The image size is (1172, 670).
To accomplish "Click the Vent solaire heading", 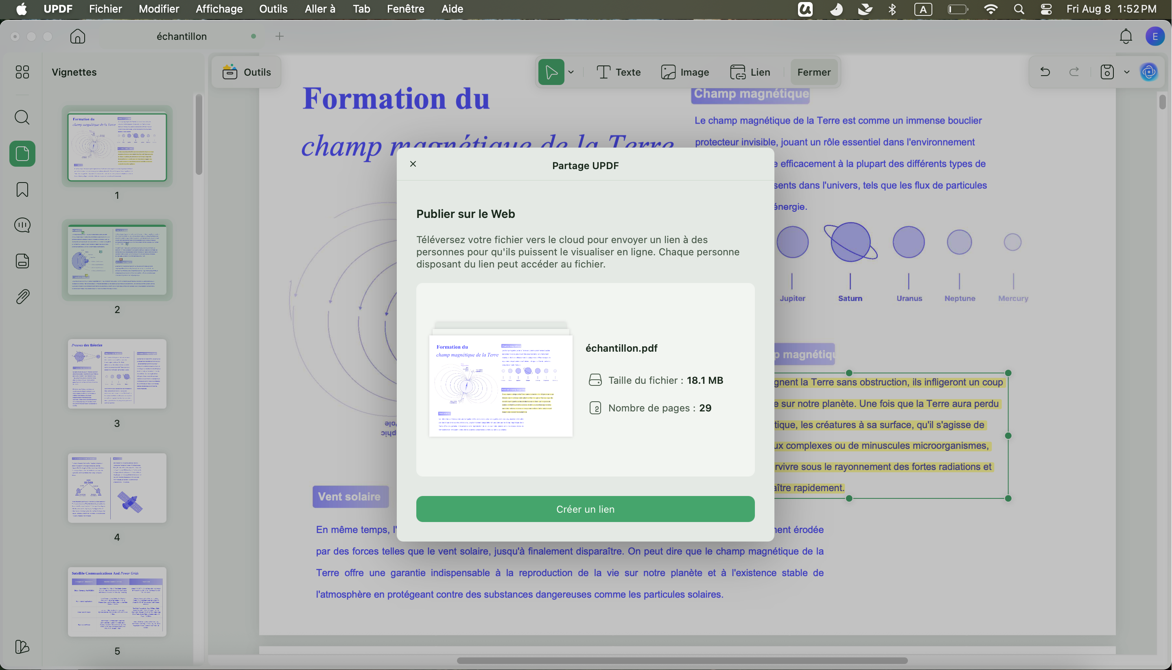I will tap(350, 496).
